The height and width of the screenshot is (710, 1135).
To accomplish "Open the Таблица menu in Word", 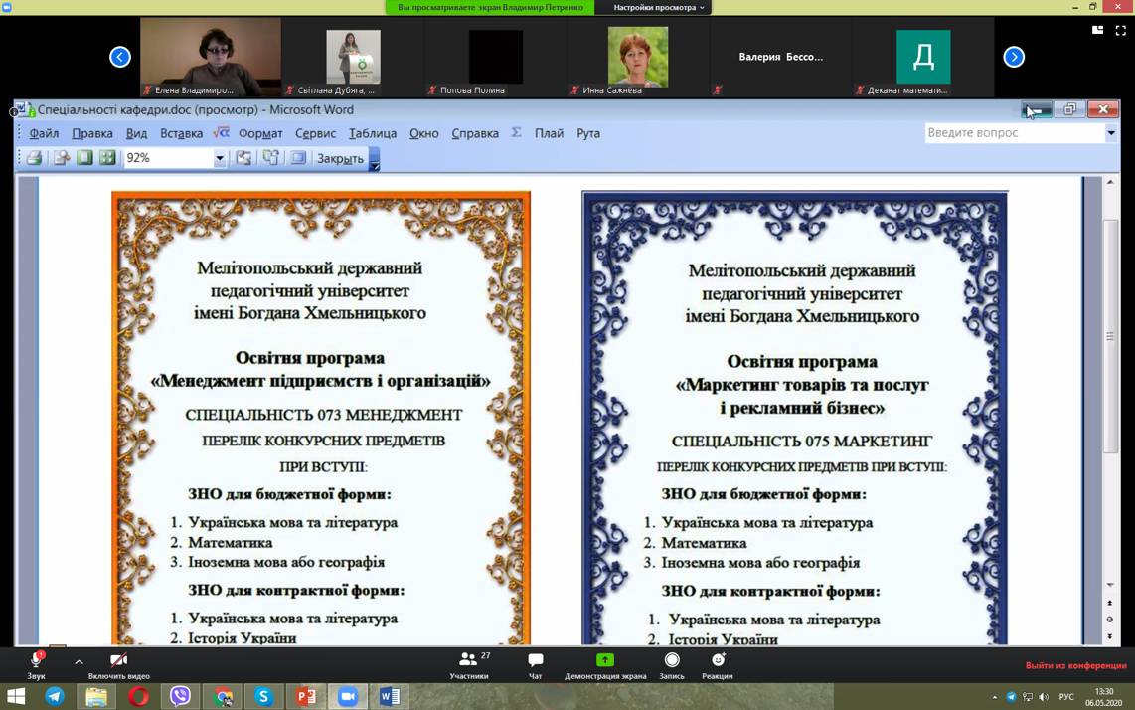I will click(373, 133).
